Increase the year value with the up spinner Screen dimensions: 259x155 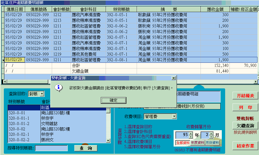(x=191, y=133)
